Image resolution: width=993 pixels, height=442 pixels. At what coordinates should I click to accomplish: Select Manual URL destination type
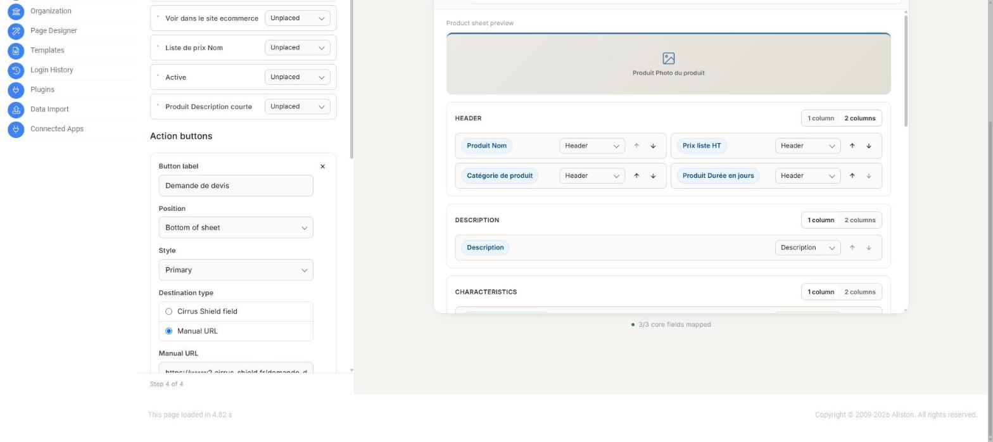168,331
